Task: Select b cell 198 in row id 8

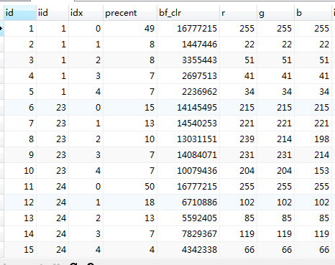Action: (313, 139)
